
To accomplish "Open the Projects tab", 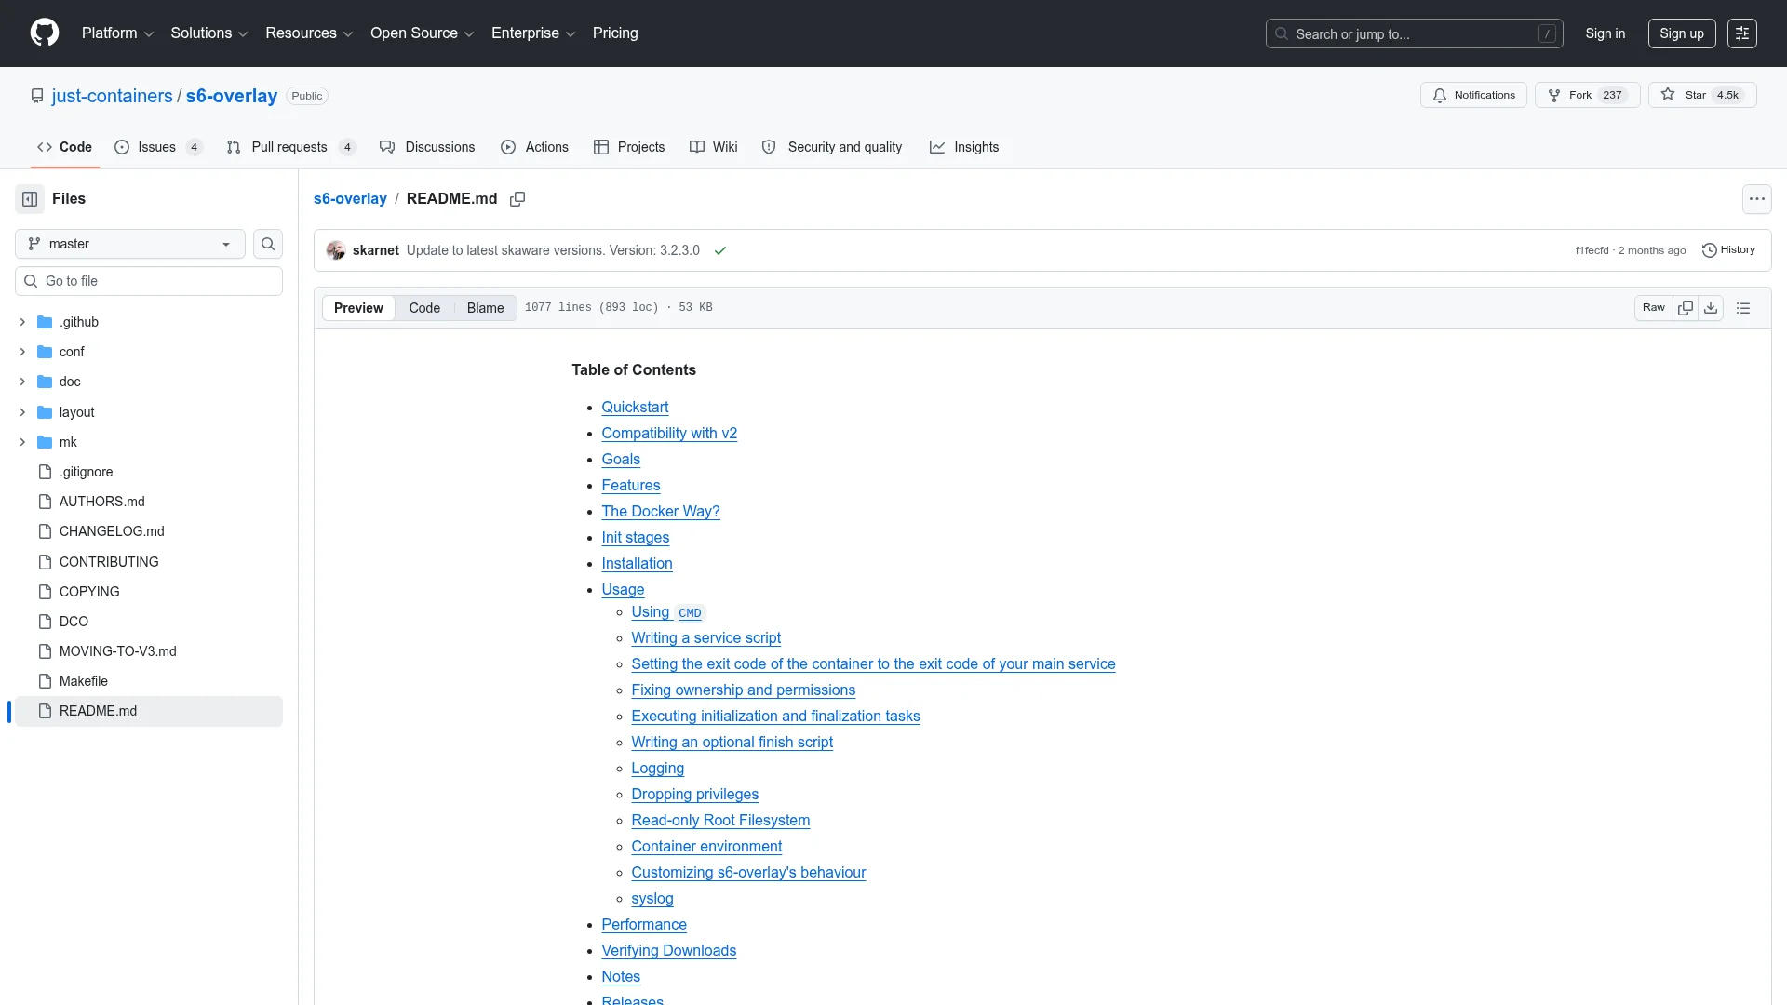I will pos(629,147).
